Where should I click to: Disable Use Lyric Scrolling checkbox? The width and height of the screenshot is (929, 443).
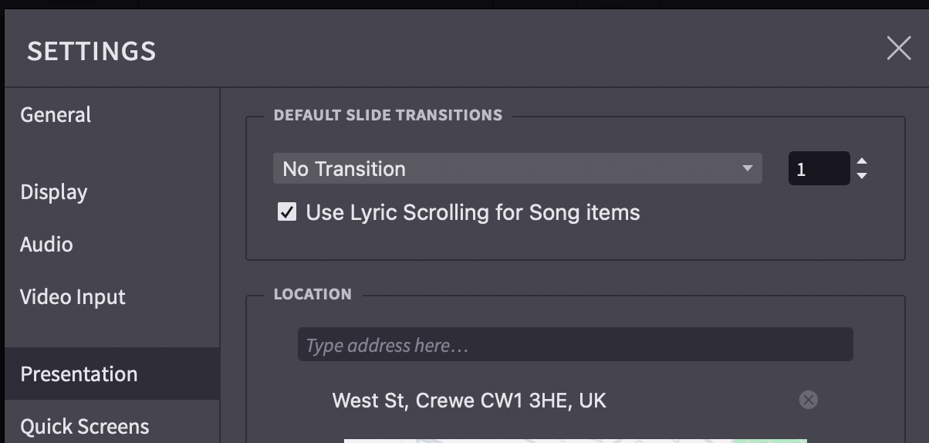[287, 212]
